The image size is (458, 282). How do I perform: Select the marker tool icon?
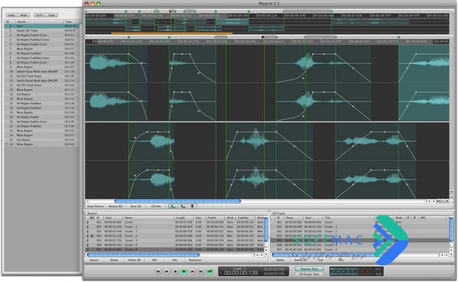point(192,206)
